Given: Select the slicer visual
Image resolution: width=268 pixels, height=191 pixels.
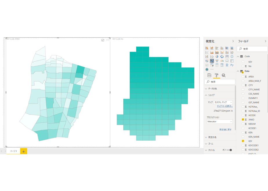Looking at the screenshot, I should pyautogui.click(x=212, y=65).
